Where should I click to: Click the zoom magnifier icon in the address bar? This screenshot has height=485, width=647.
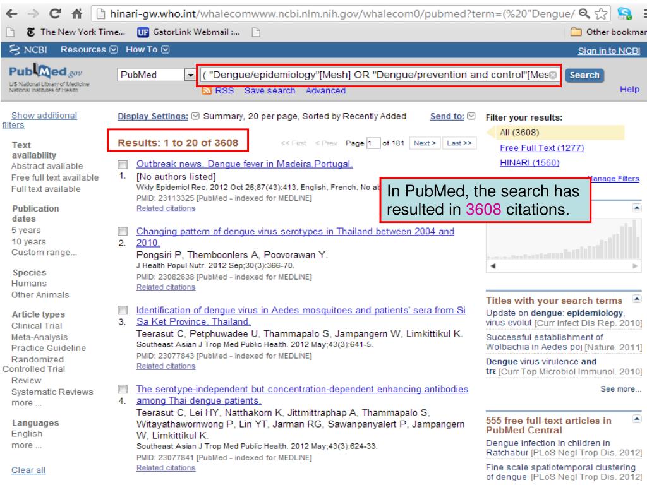[x=584, y=14]
